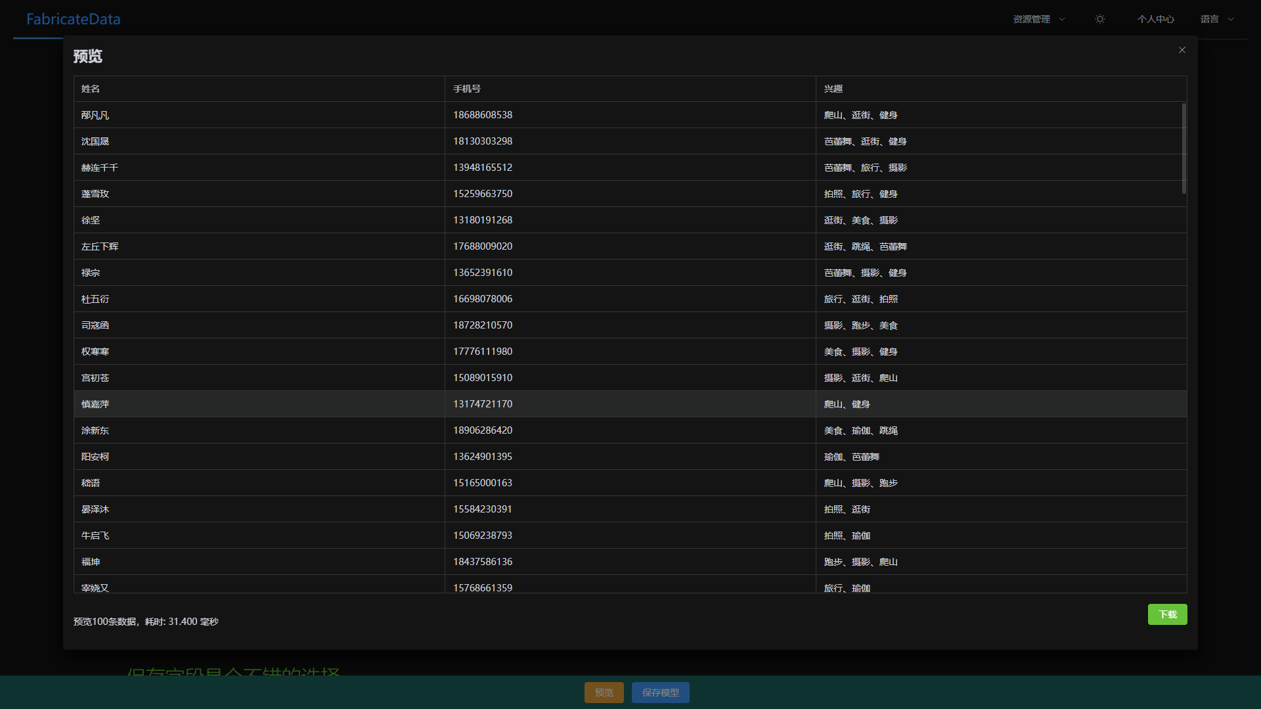Select the name 牛启飞
The height and width of the screenshot is (709, 1261).
95,536
